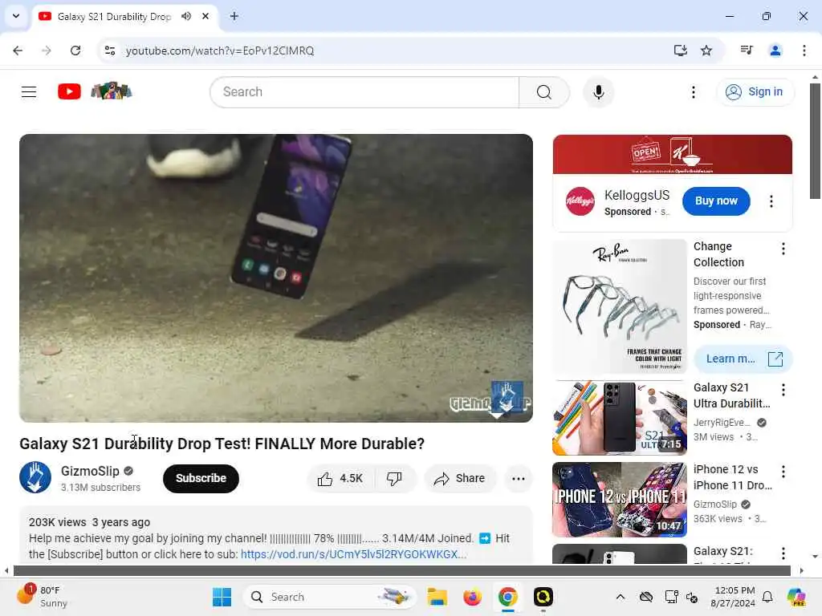Open the Windows Start menu
Image resolution: width=822 pixels, height=616 pixels.
point(222,597)
